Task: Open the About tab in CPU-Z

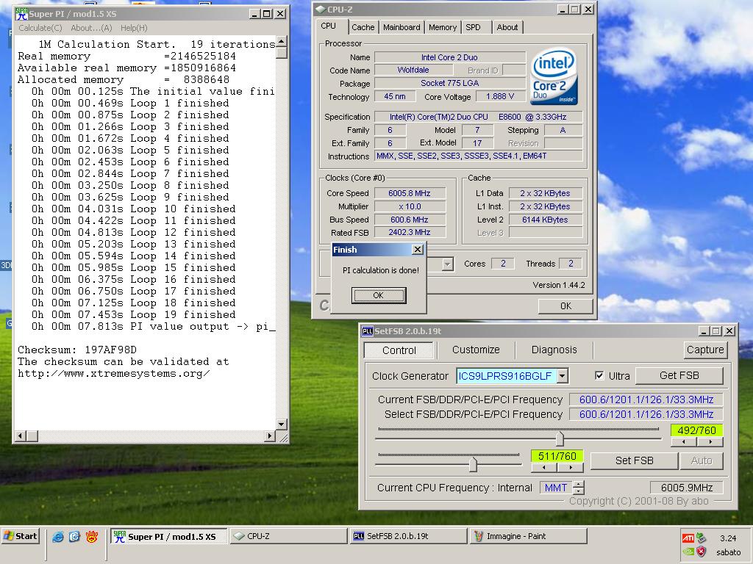Action: click(507, 27)
